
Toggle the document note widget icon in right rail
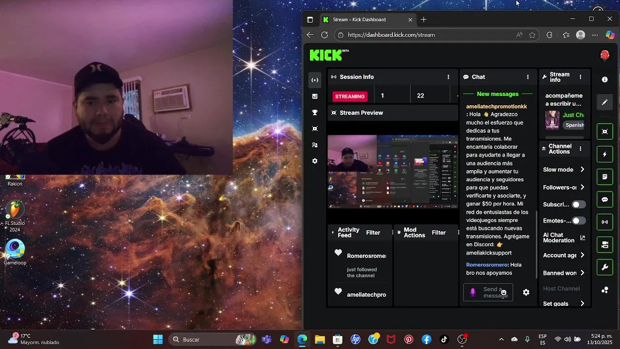tap(604, 177)
